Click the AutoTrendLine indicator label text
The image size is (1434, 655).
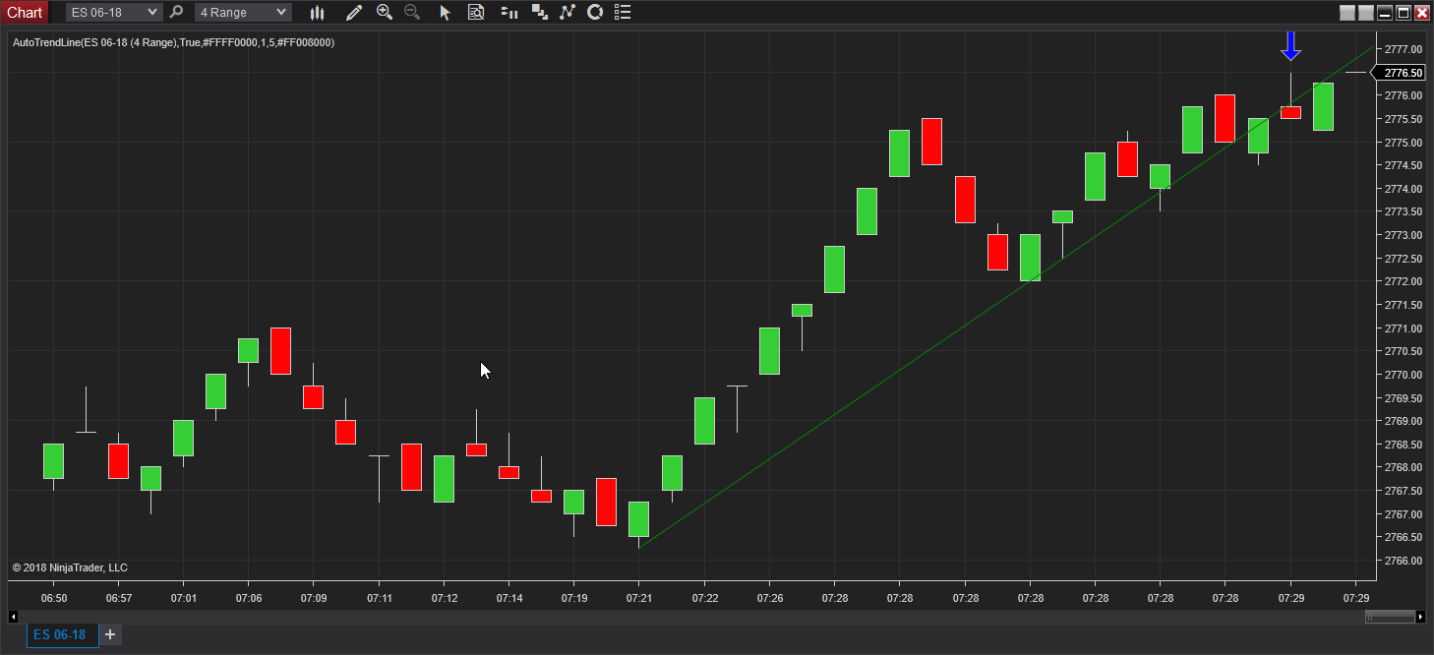point(173,43)
